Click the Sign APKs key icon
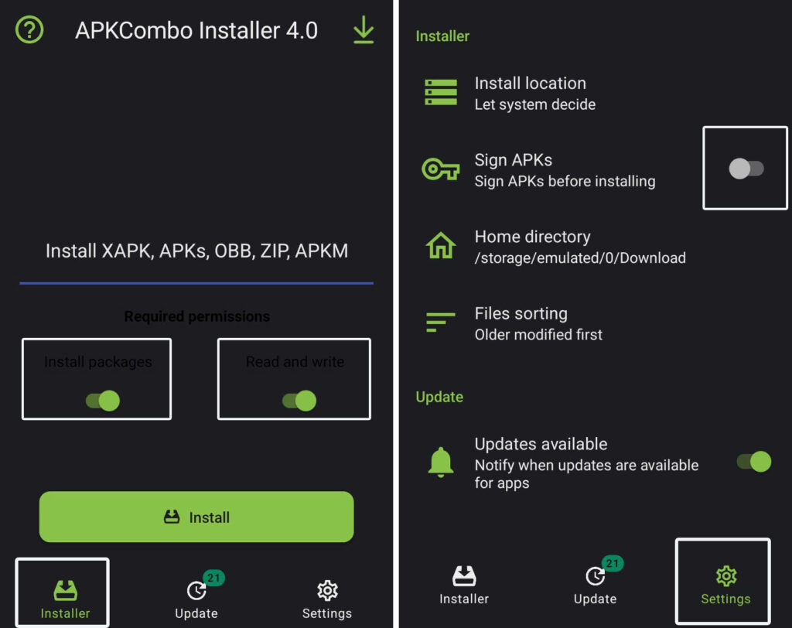Image resolution: width=792 pixels, height=628 pixels. pyautogui.click(x=441, y=169)
